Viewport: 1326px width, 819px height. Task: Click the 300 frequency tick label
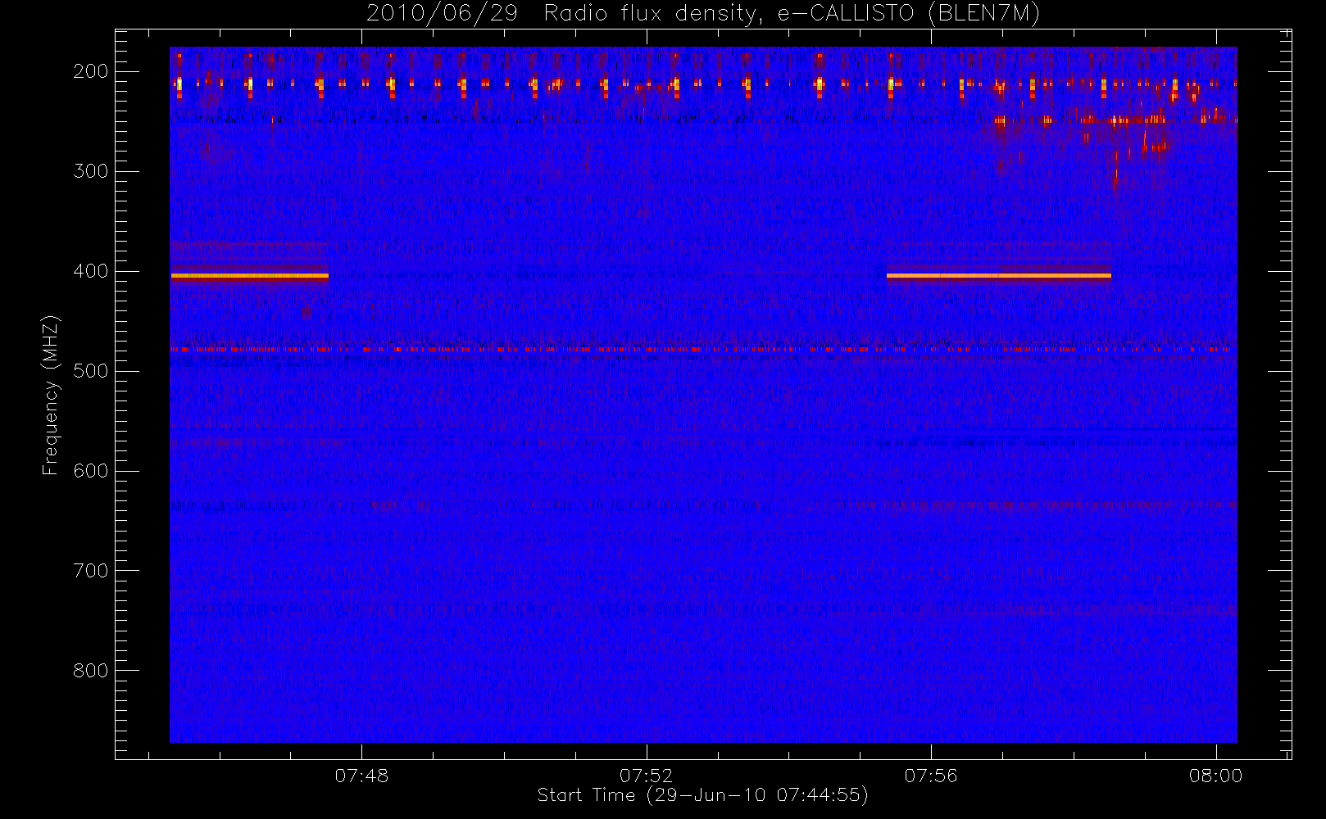click(91, 171)
